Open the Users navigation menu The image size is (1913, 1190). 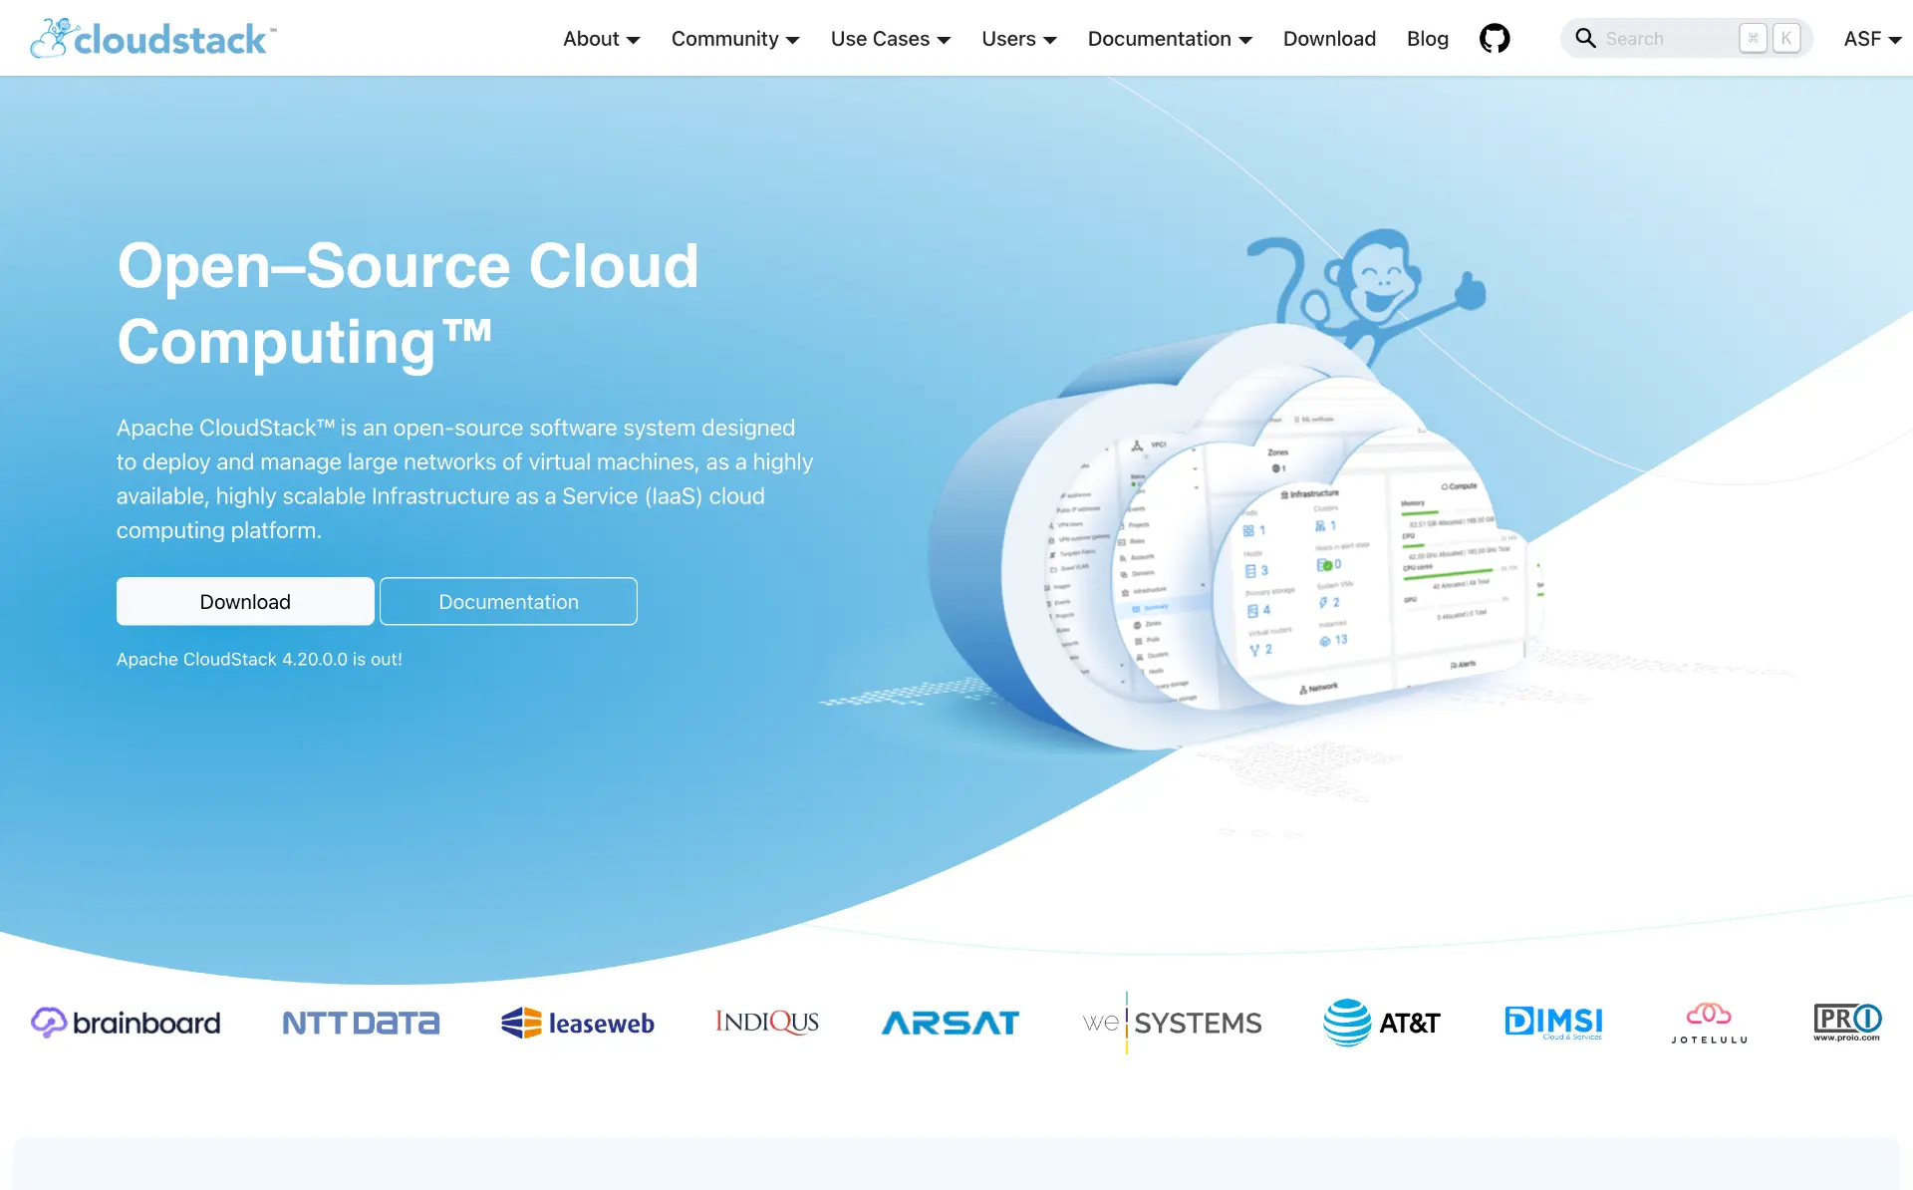click(1018, 38)
